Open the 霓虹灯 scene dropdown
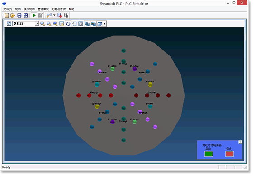This screenshot has width=256, height=178. point(37,24)
